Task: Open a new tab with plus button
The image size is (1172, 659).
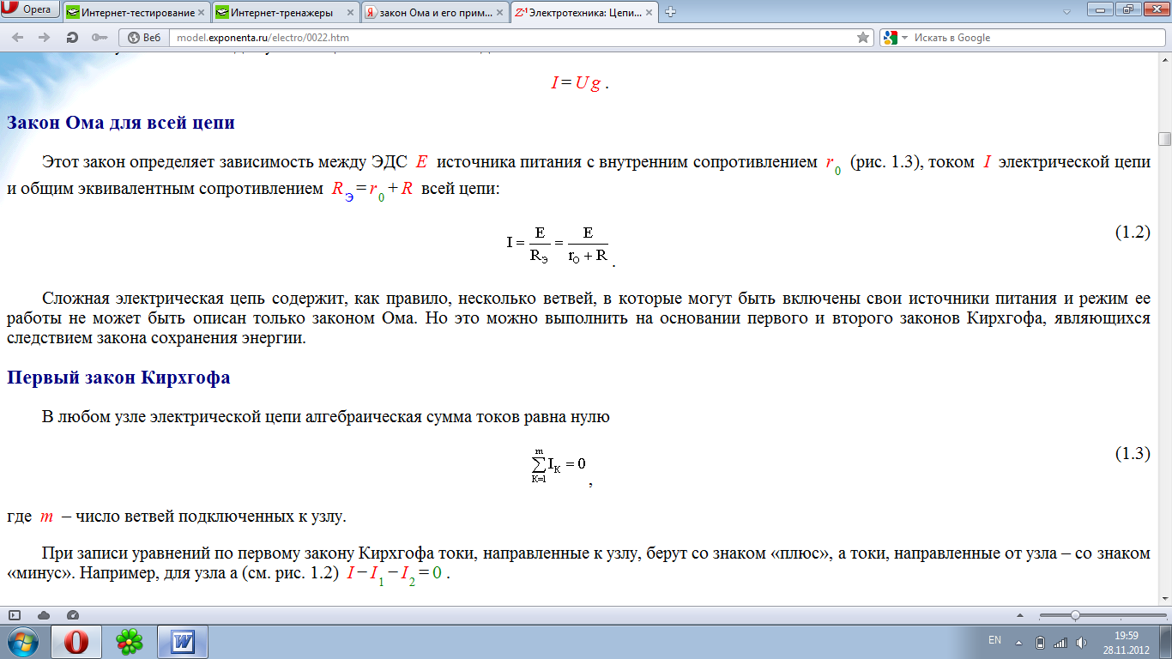Action: pos(670,12)
